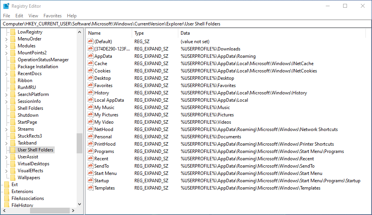The image size is (372, 215).
Task: Click the Recent value icon
Action: coord(90,158)
